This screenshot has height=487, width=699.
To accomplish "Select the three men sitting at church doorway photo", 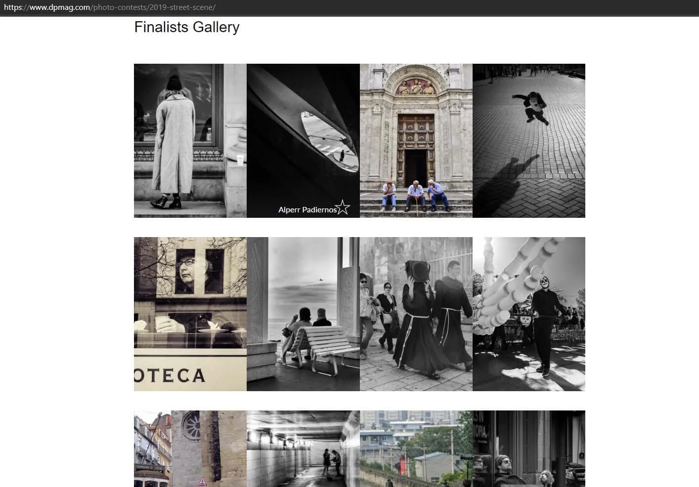I will [x=416, y=141].
